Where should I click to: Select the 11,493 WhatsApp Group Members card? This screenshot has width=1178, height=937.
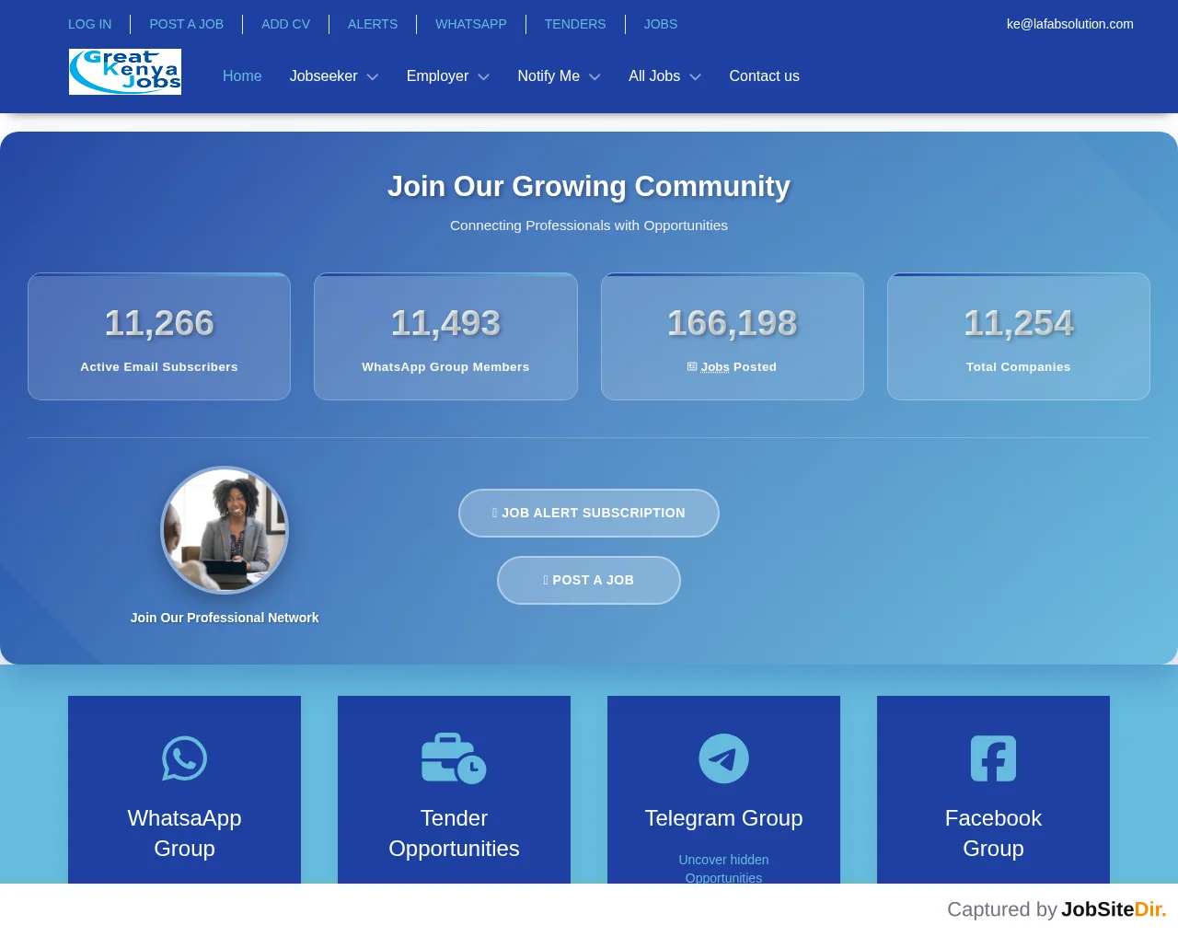coord(445,336)
